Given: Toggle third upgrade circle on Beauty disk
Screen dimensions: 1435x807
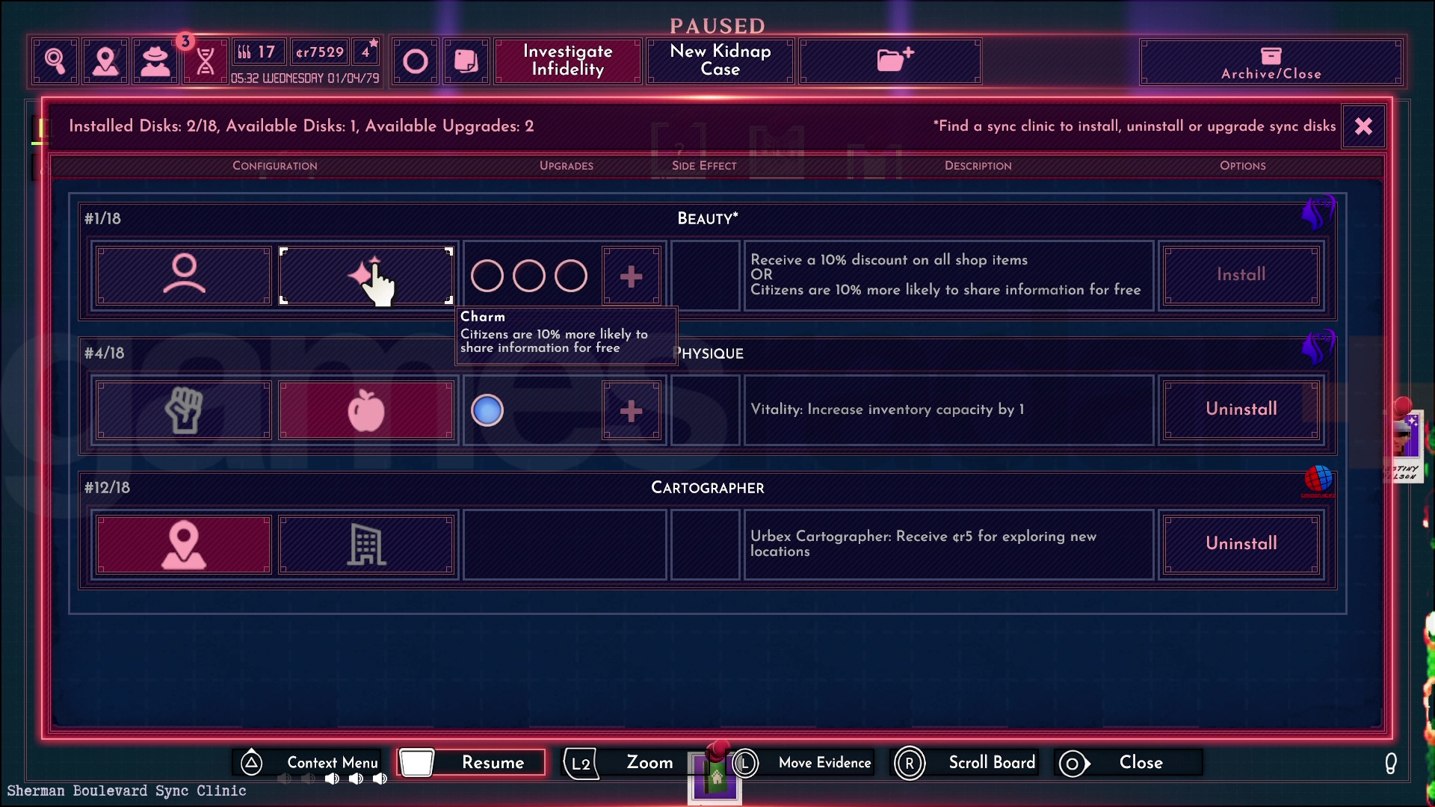Looking at the screenshot, I should click(x=570, y=274).
